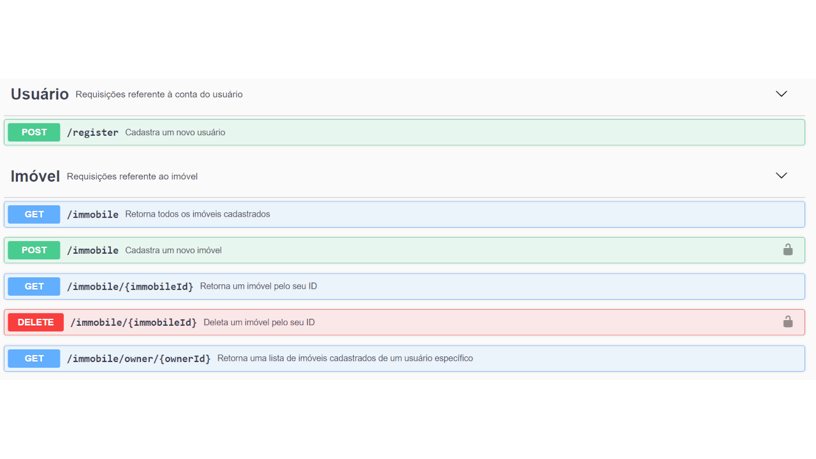Click the Imóvel section heading
Image resolution: width=816 pixels, height=459 pixels.
click(x=35, y=176)
